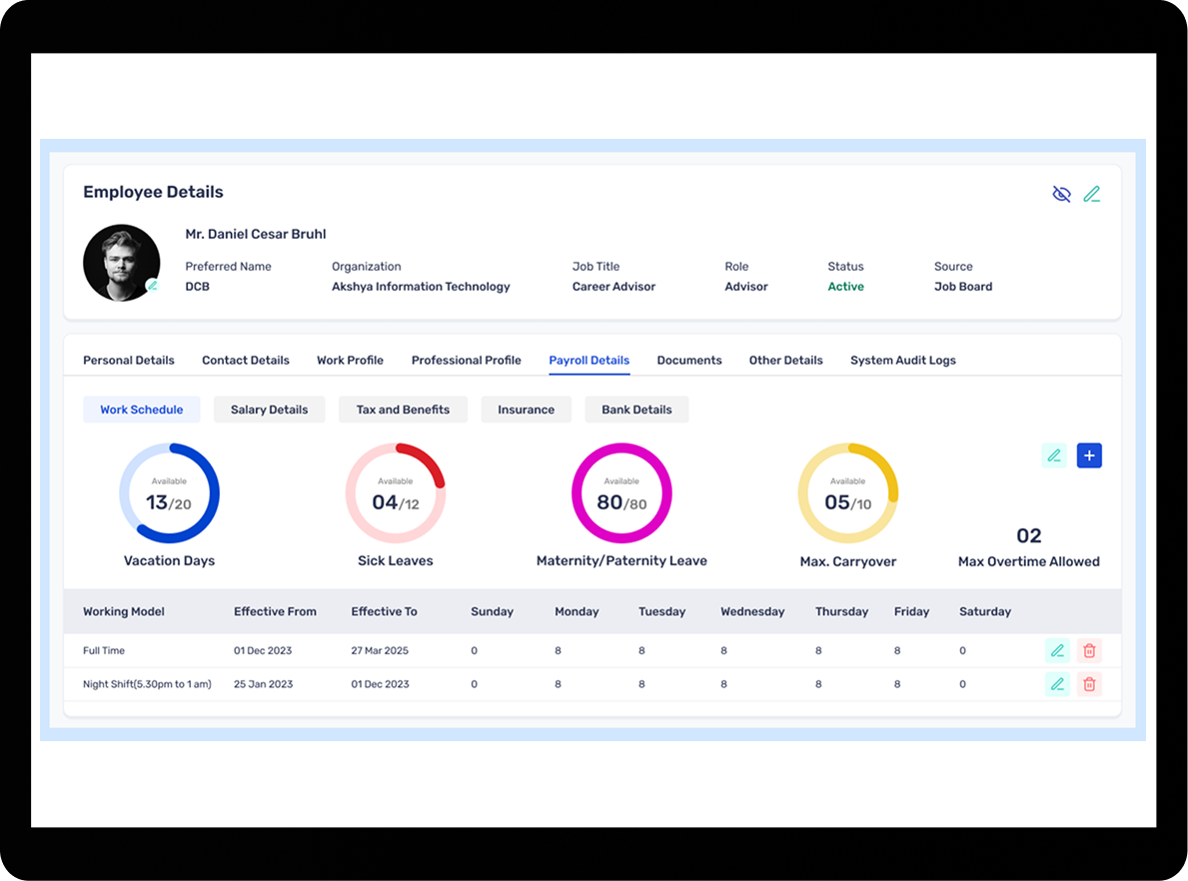
Task: Click the edit pencil icon for Employee Details
Action: click(1092, 194)
